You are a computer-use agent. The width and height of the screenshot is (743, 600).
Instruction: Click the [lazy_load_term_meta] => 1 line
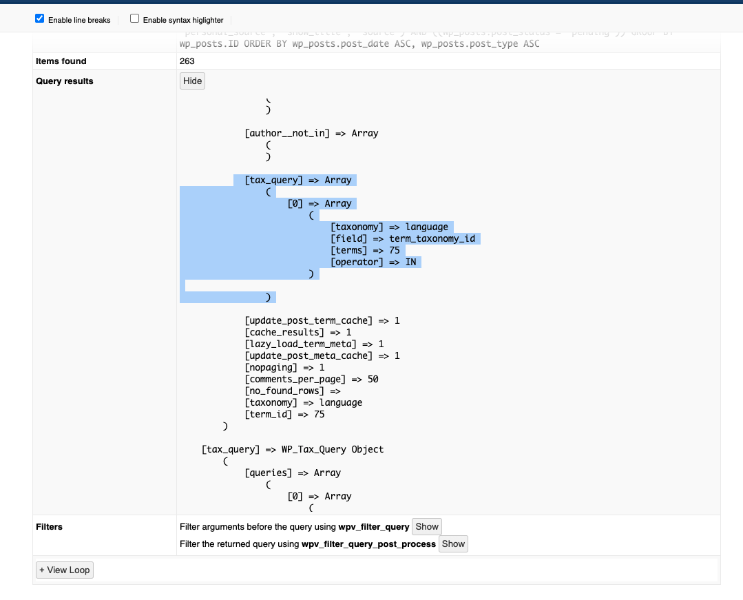click(x=314, y=344)
